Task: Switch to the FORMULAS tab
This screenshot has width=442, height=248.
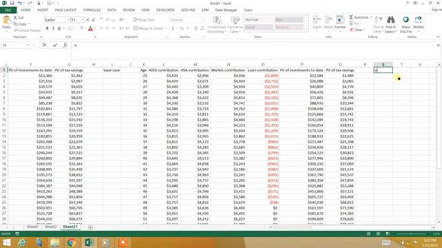Action: pos(92,10)
